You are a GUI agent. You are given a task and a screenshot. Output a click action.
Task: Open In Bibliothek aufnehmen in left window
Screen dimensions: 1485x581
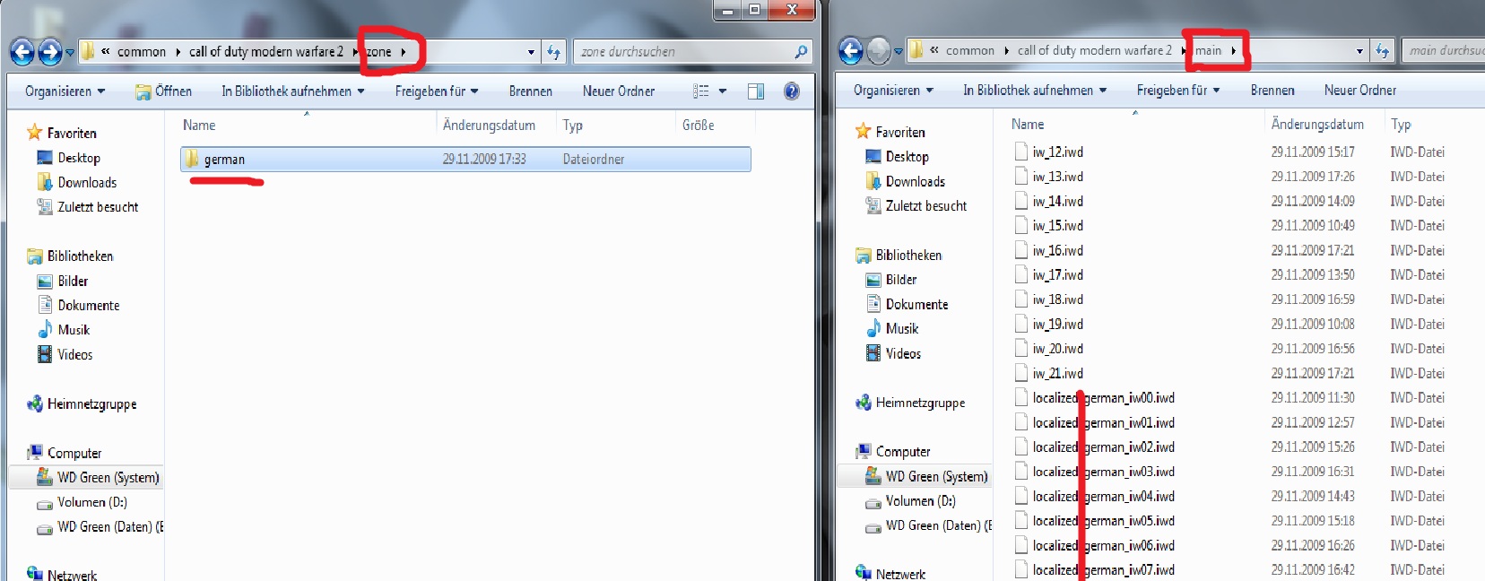pyautogui.click(x=293, y=91)
